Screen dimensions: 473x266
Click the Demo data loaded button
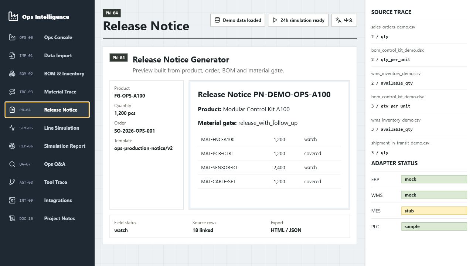(x=238, y=20)
